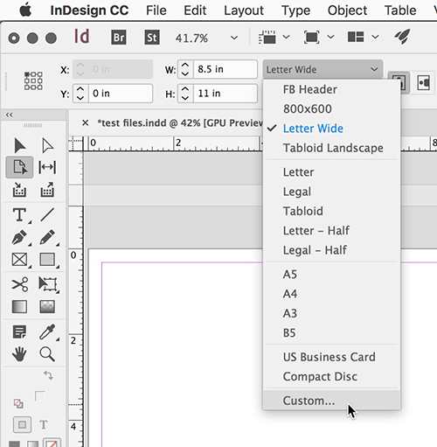Open the Apple menu

[25, 10]
